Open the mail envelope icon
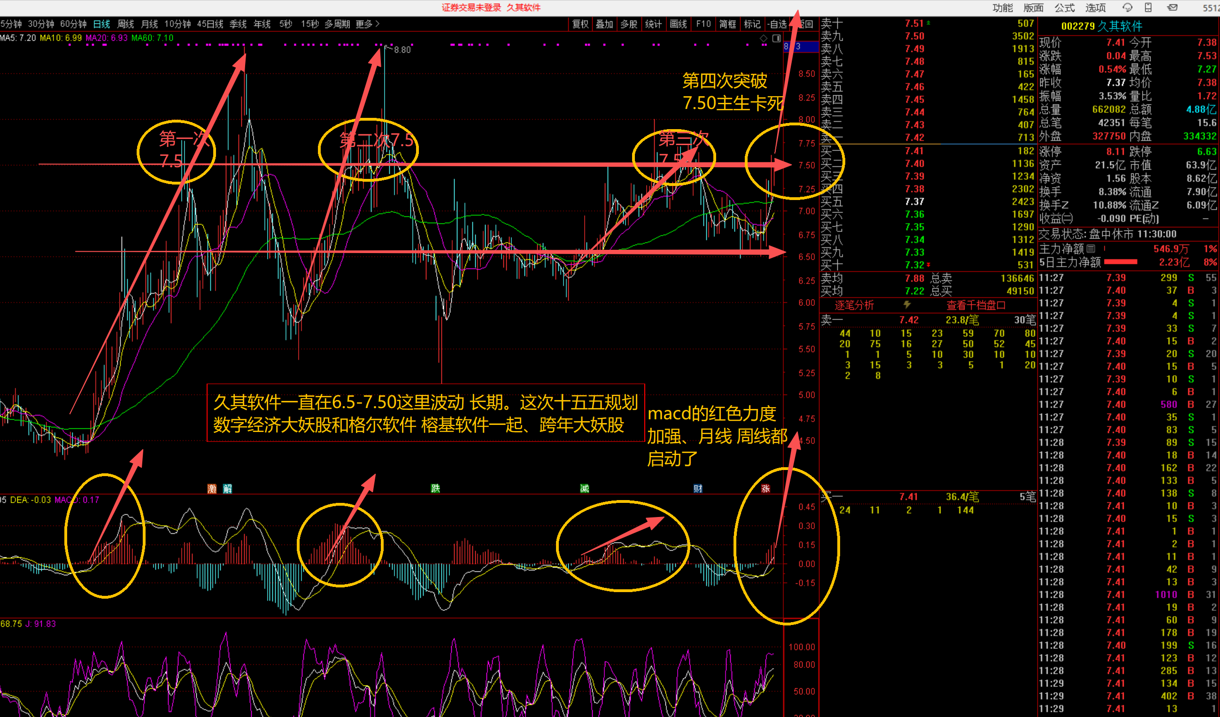The width and height of the screenshot is (1220, 717). coord(1172,7)
